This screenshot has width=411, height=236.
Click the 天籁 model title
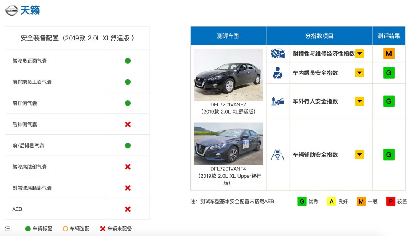tap(30, 11)
